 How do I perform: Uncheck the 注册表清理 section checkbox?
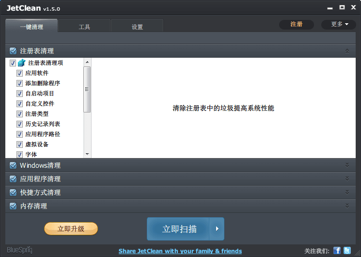(x=13, y=51)
